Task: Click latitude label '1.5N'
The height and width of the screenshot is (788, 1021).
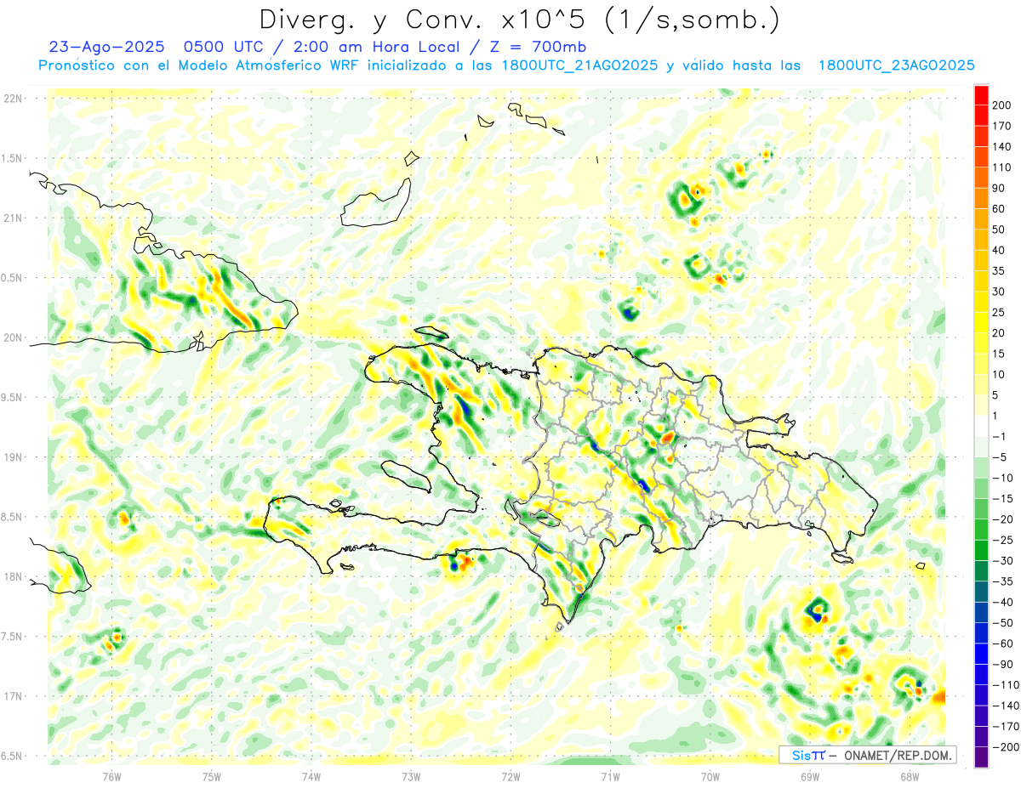Action: pos(11,158)
